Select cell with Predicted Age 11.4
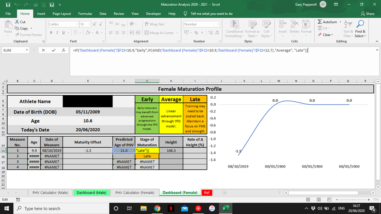The image size is (381, 214). pos(124,150)
